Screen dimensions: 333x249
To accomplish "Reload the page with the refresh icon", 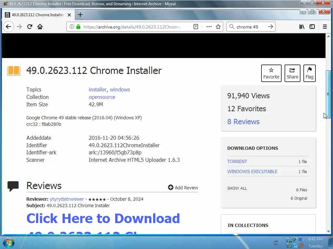I will click(x=30, y=27).
